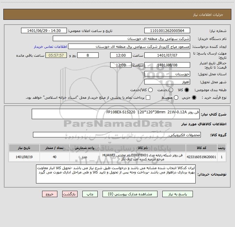Click the خروج exit button

pyautogui.click(x=50, y=194)
